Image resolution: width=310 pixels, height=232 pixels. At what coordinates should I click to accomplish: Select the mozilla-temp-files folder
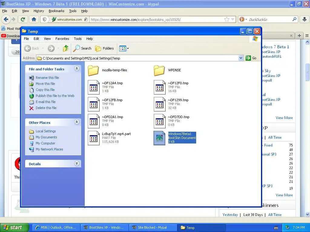click(x=107, y=70)
